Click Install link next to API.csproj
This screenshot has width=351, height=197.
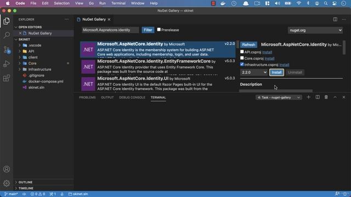[267, 52]
